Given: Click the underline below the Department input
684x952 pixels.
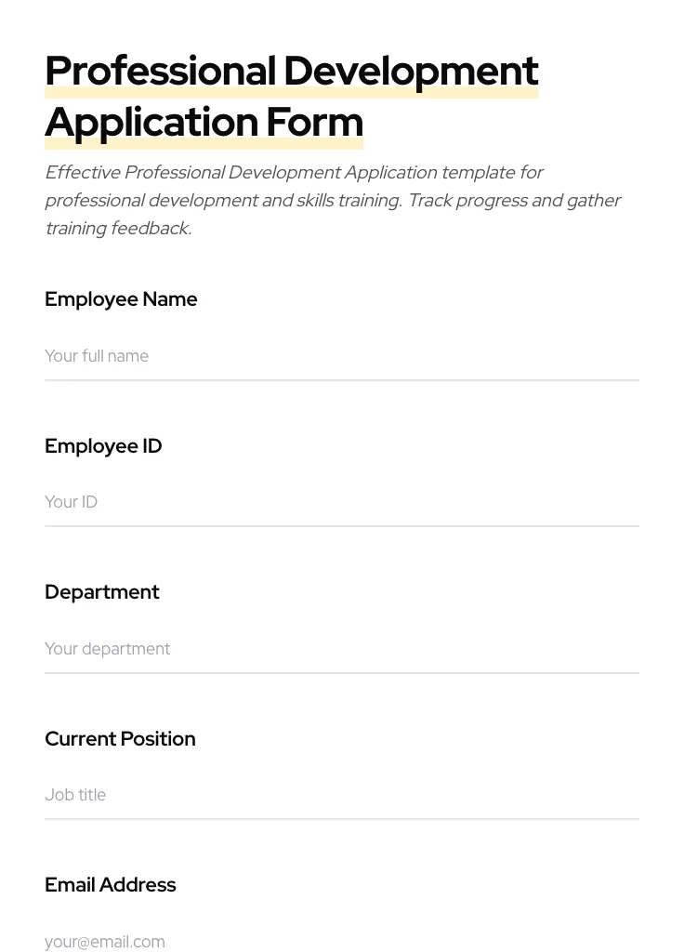Looking at the screenshot, I should [x=342, y=671].
